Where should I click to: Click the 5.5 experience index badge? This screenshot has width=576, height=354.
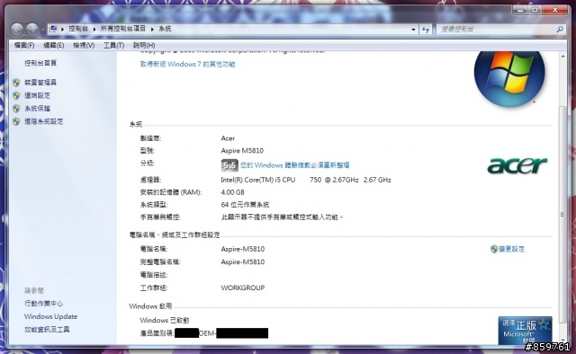coord(229,165)
